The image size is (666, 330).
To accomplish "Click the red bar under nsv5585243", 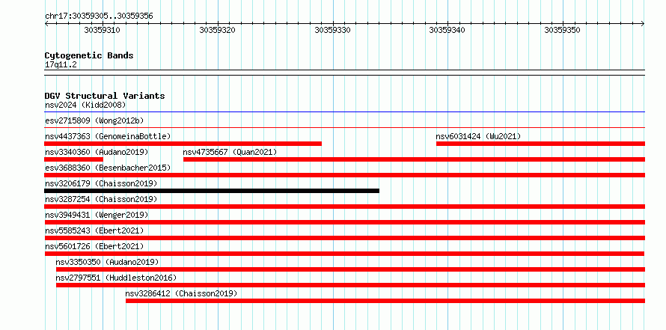I will coord(344,238).
